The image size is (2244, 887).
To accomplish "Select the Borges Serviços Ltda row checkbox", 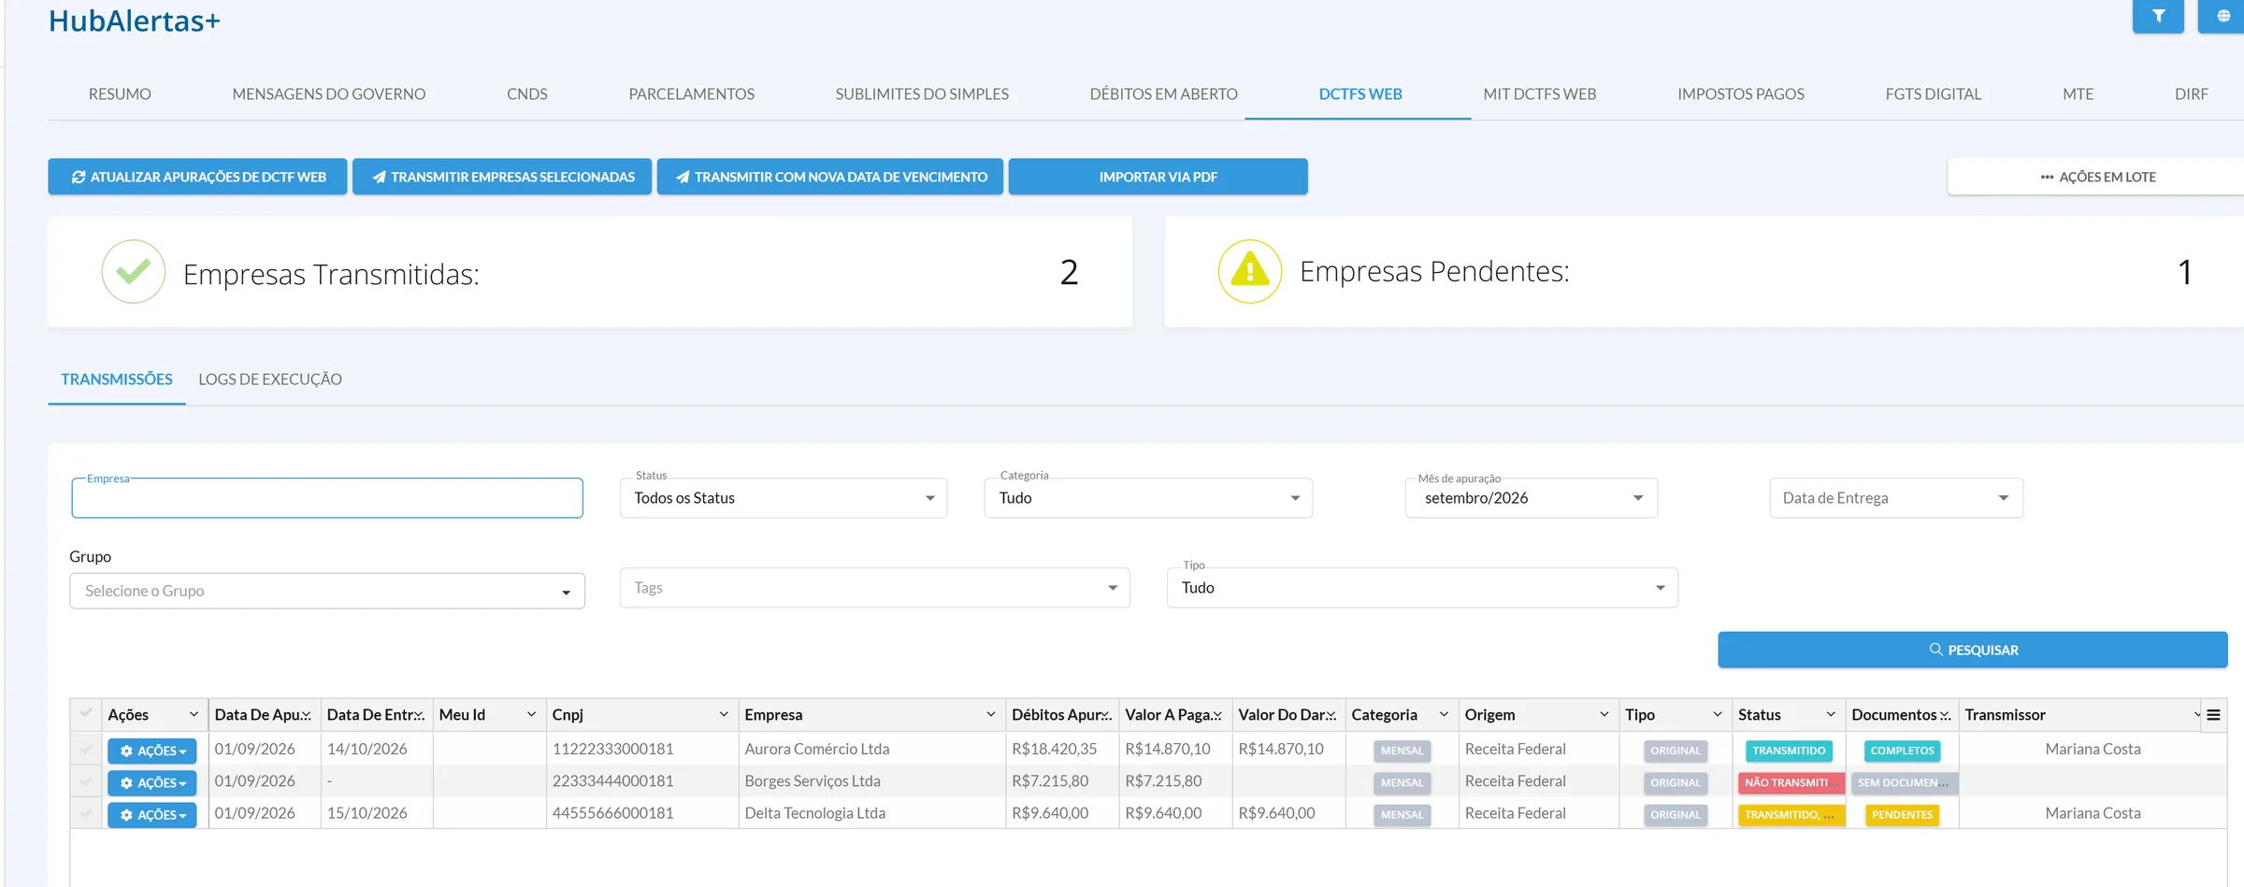I will [x=86, y=781].
